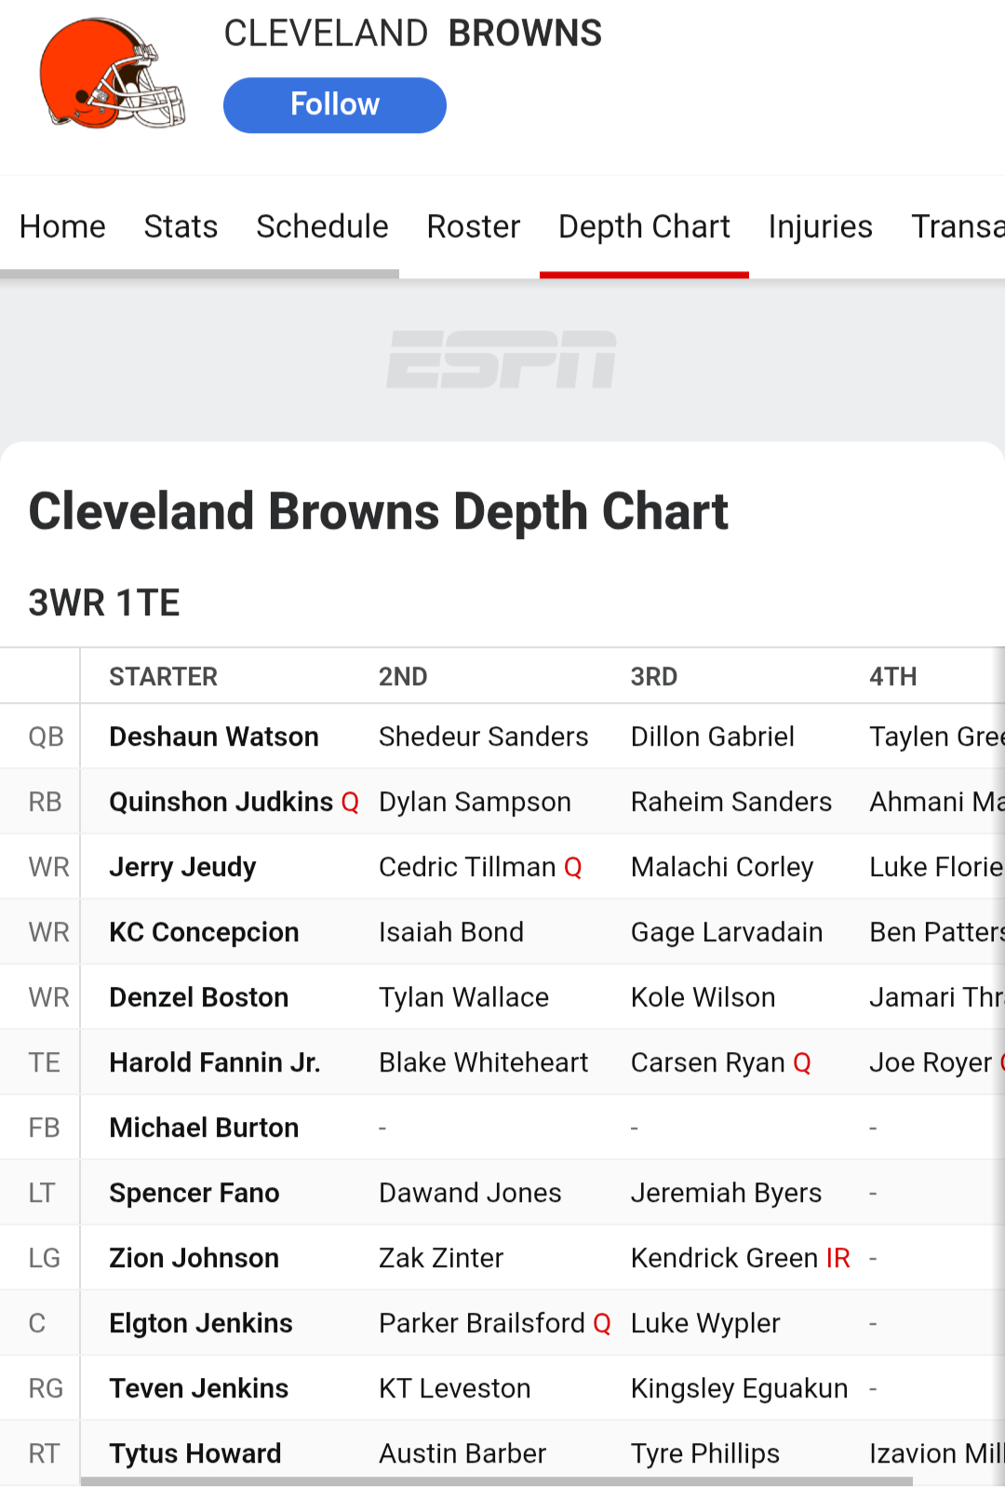The height and width of the screenshot is (1499, 1005).
Task: Open the Schedule tab
Action: (322, 226)
